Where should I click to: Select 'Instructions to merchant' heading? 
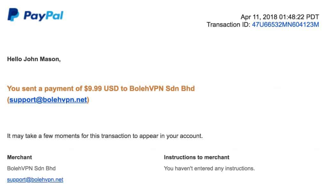coord(196,157)
